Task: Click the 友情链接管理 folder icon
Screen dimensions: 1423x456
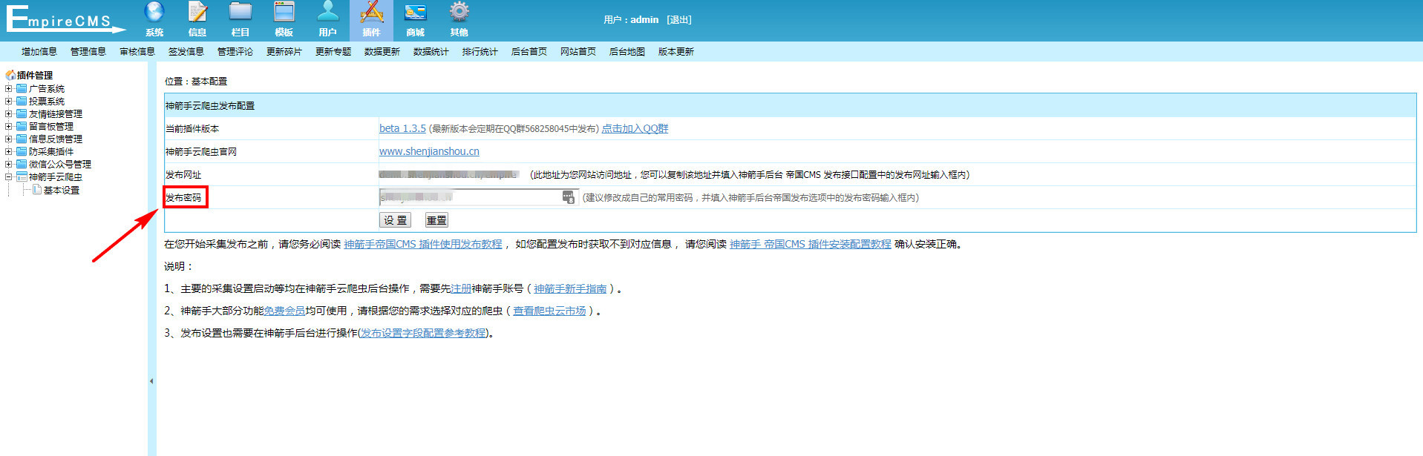Action: [x=22, y=113]
